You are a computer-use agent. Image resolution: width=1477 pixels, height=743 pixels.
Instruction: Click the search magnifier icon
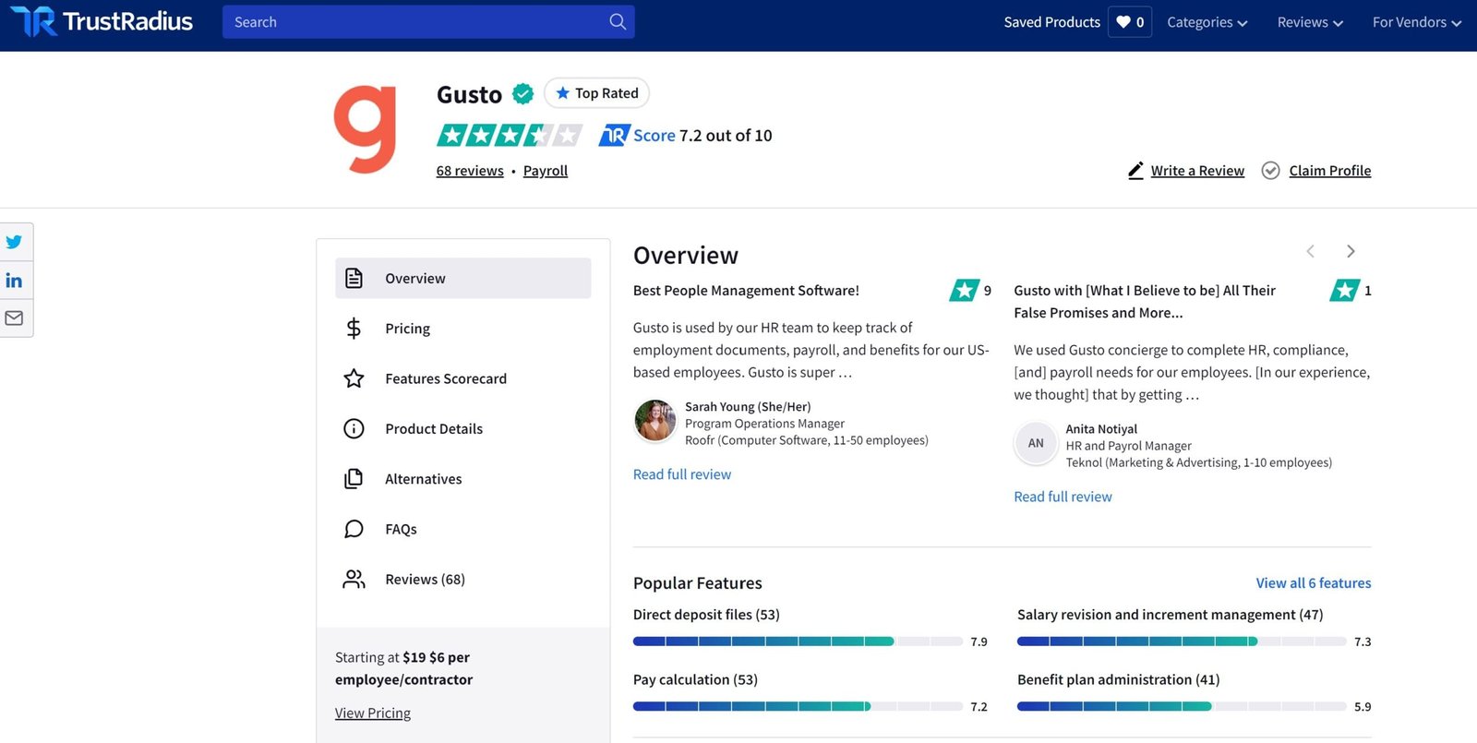coord(618,21)
